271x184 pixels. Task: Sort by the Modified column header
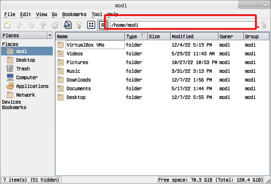pyautogui.click(x=194, y=36)
